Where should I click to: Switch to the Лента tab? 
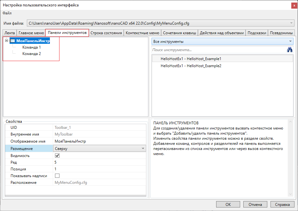point(9,33)
